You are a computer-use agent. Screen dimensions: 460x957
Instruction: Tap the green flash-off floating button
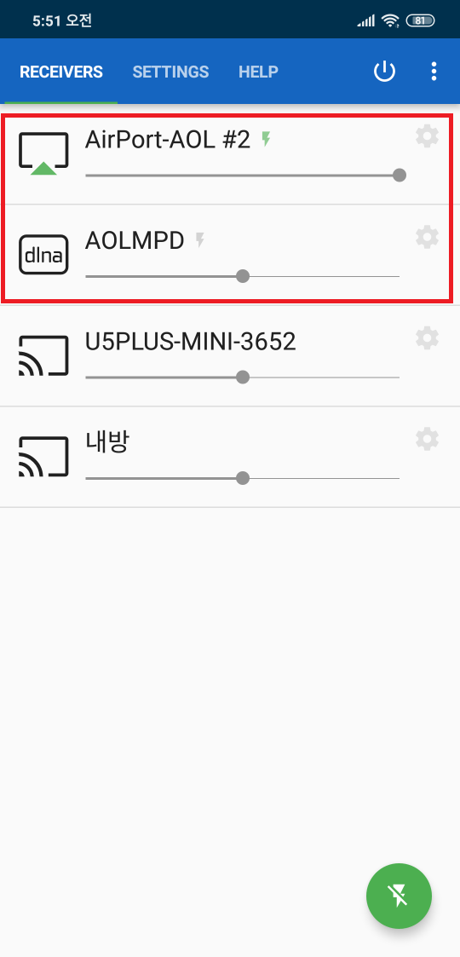pos(399,896)
